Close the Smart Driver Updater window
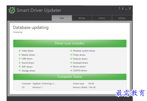 click(130, 8)
